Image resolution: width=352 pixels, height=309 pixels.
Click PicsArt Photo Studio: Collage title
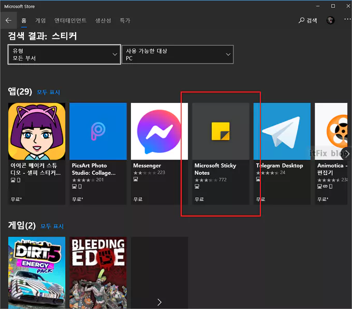(x=94, y=169)
